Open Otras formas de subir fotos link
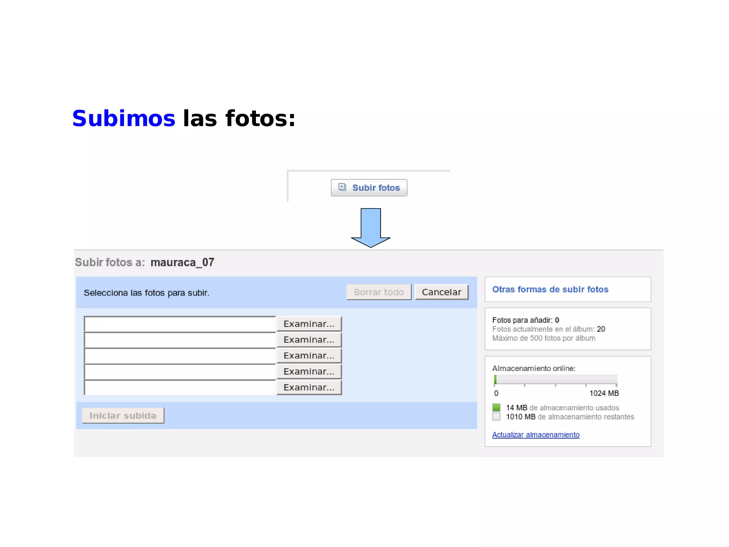Screen dimensions: 729x547 pos(550,289)
